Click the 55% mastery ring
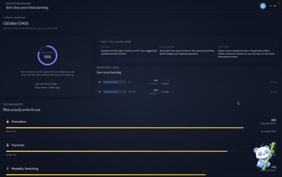282x177 pixels. (47, 55)
